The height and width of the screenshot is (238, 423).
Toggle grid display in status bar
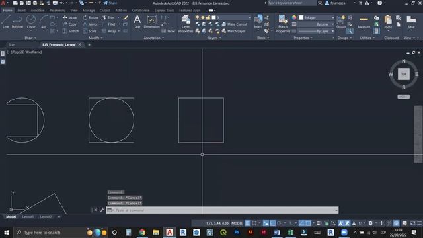point(247,223)
